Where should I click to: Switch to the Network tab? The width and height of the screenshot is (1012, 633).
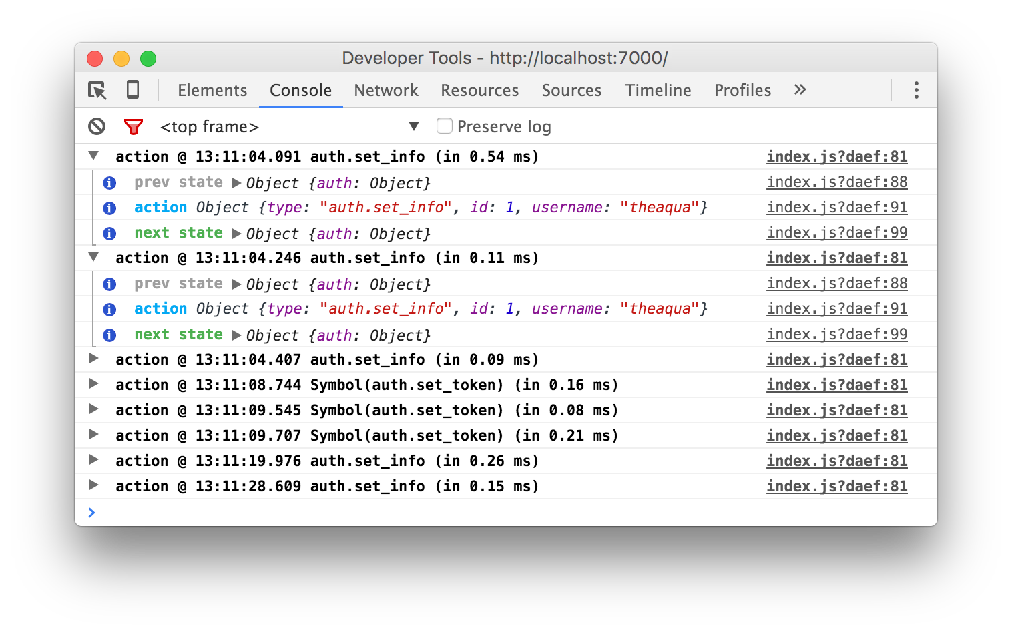(x=386, y=90)
